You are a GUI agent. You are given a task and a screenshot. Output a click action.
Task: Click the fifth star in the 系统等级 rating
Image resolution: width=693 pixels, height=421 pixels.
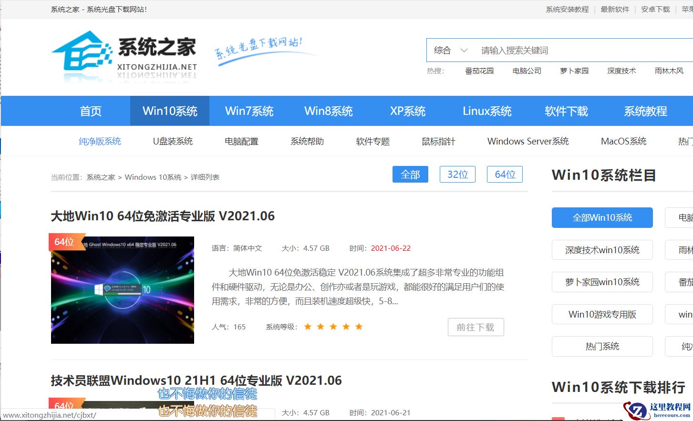tap(359, 326)
